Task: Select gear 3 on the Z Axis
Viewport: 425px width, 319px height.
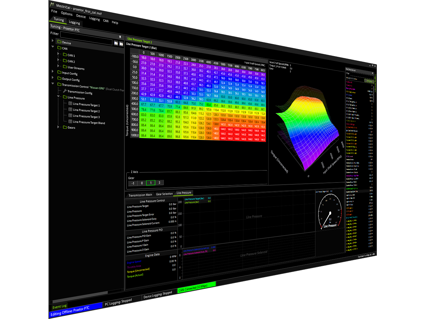Action: [x=159, y=183]
